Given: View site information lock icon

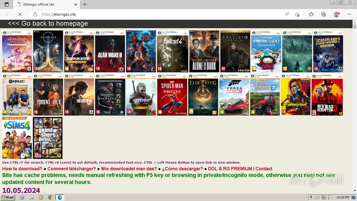Looking at the screenshot, I should (x=35, y=14).
